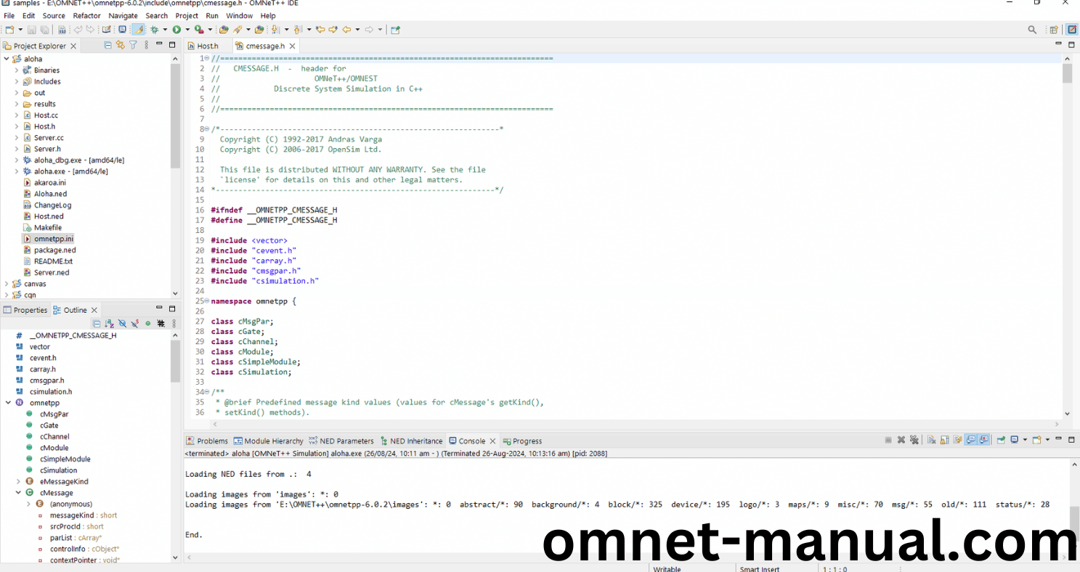
Task: Click the editor vertical scrollbar thumb
Action: click(1067, 73)
